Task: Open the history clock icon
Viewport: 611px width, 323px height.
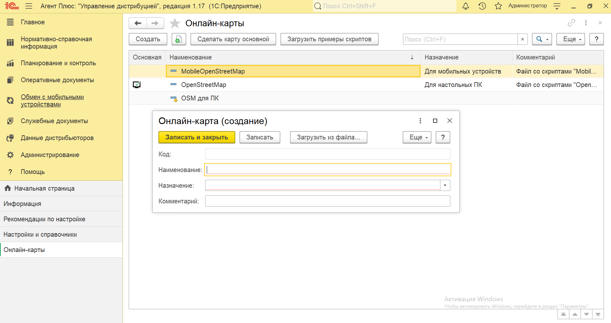Action: point(482,6)
